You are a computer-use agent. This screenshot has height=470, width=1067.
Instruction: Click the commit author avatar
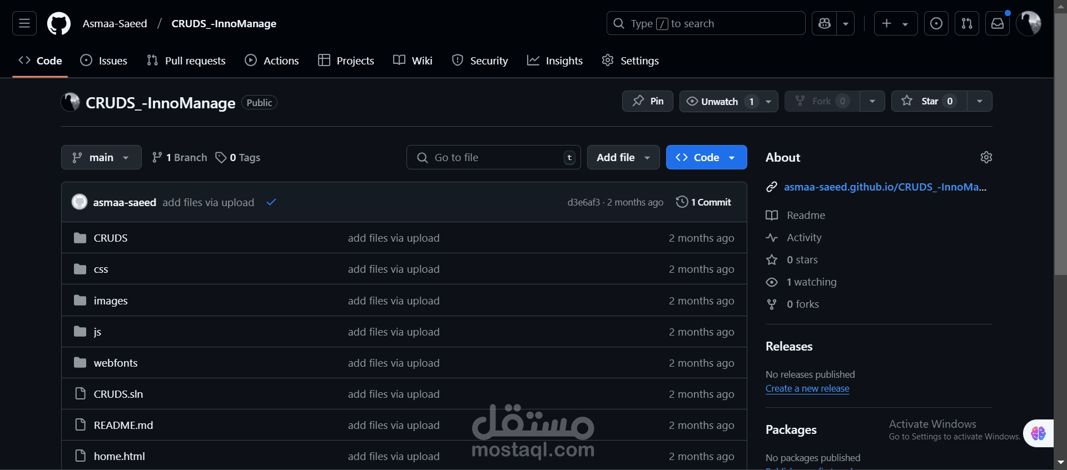point(80,202)
